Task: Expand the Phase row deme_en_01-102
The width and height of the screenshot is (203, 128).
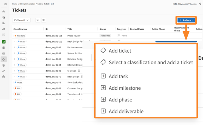Action: pyautogui.click(x=15, y=42)
